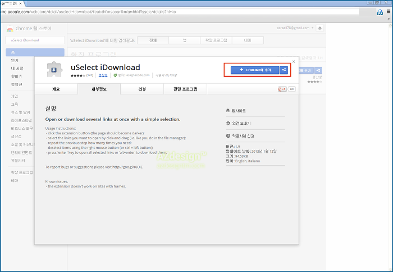
Task: Close the uSelect iDownload detail dialog
Action: (x=294, y=62)
